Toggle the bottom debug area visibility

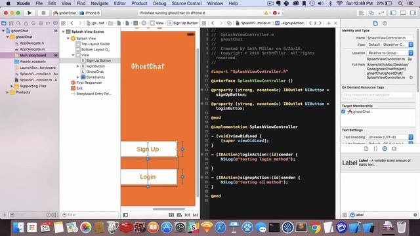[x=403, y=13]
